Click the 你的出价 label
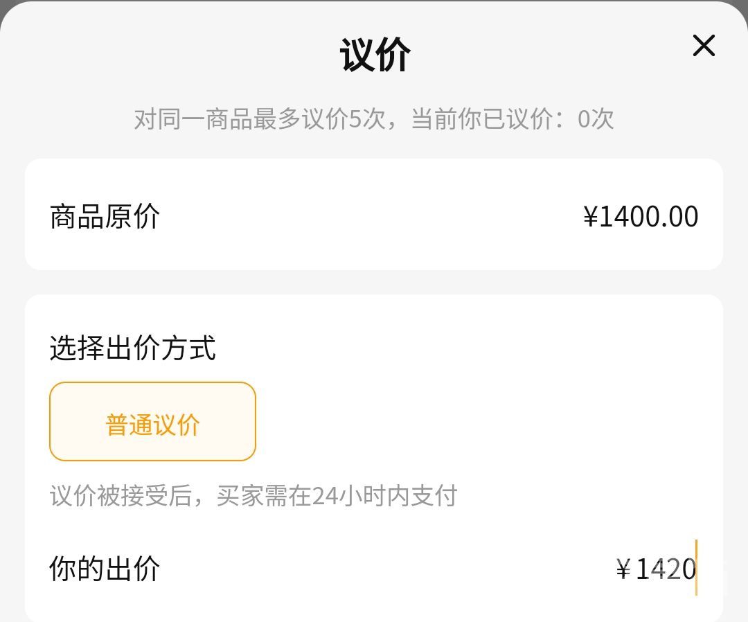This screenshot has width=748, height=622. (105, 569)
